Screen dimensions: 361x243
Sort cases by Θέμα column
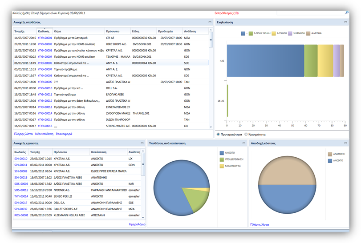click(78, 31)
